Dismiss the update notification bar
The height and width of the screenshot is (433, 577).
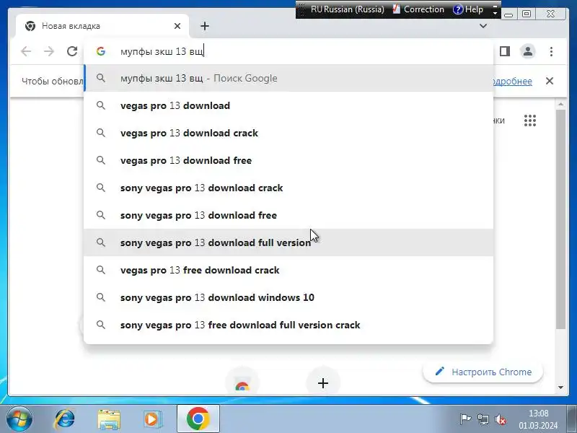[x=550, y=81]
